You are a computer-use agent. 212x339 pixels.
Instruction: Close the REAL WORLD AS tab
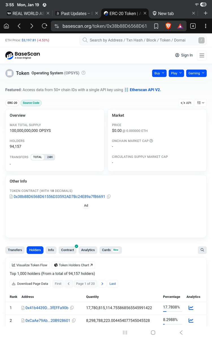pyautogui.click(x=48, y=13)
